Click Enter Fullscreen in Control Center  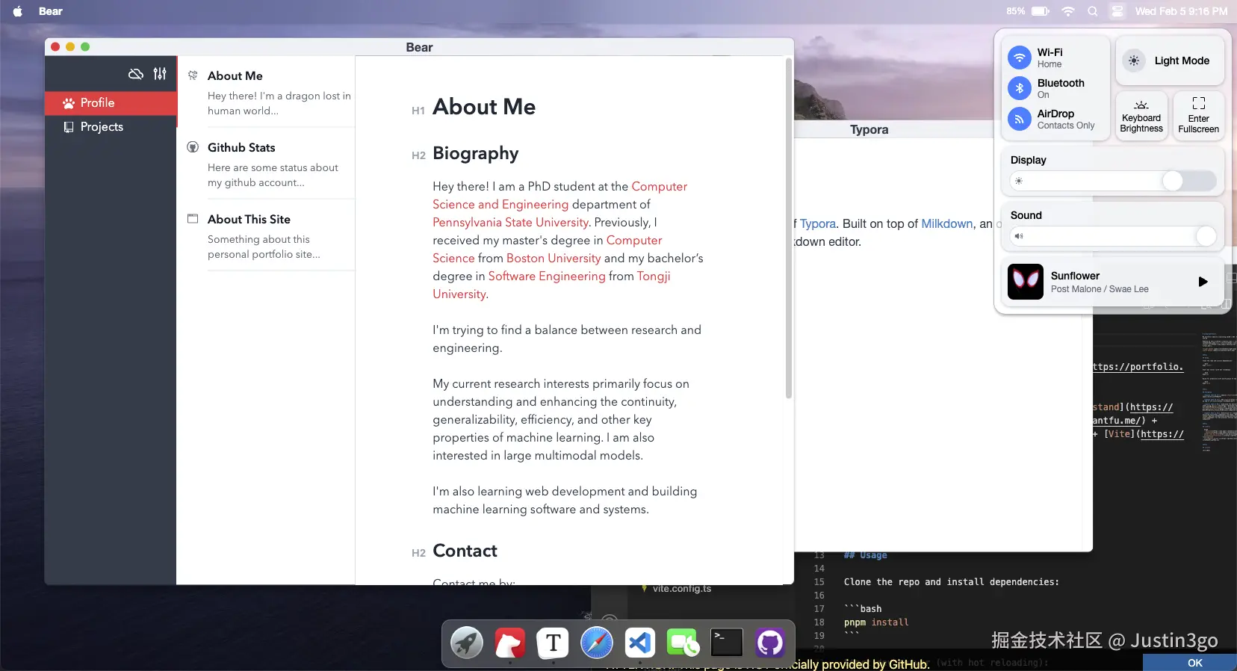click(1198, 116)
